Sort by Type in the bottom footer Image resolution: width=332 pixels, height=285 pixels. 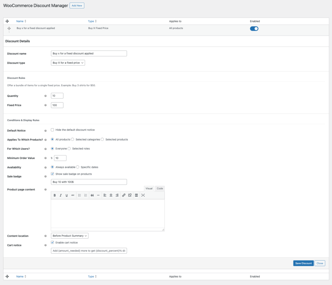tap(92, 277)
